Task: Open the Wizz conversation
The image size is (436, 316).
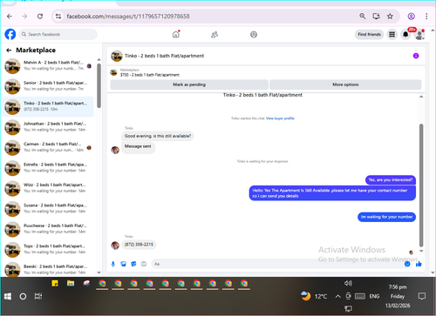Action: pyautogui.click(x=48, y=188)
